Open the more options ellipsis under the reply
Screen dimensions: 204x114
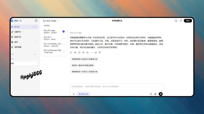click(x=92, y=52)
